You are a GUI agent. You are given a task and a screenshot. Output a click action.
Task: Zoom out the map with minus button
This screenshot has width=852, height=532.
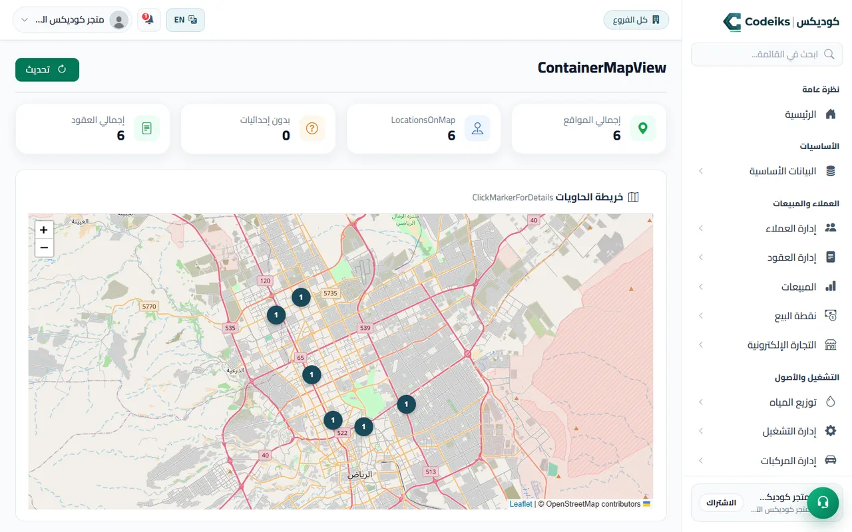pos(44,248)
